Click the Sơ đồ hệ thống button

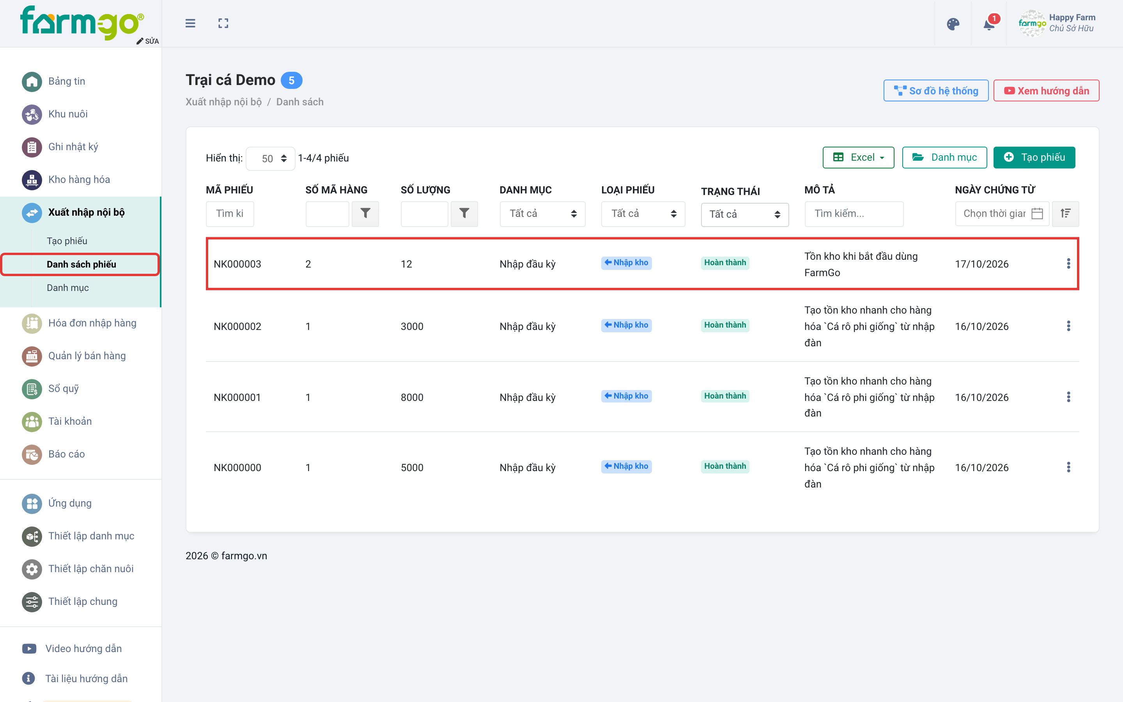pos(935,90)
